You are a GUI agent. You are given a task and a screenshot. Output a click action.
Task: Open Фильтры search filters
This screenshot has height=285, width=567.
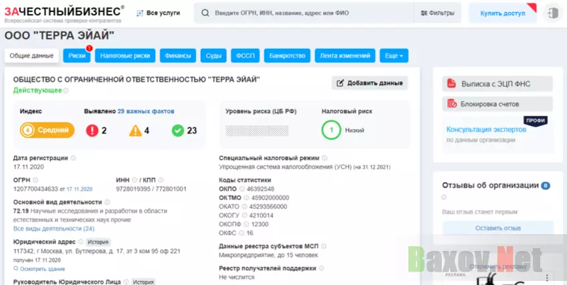click(438, 13)
